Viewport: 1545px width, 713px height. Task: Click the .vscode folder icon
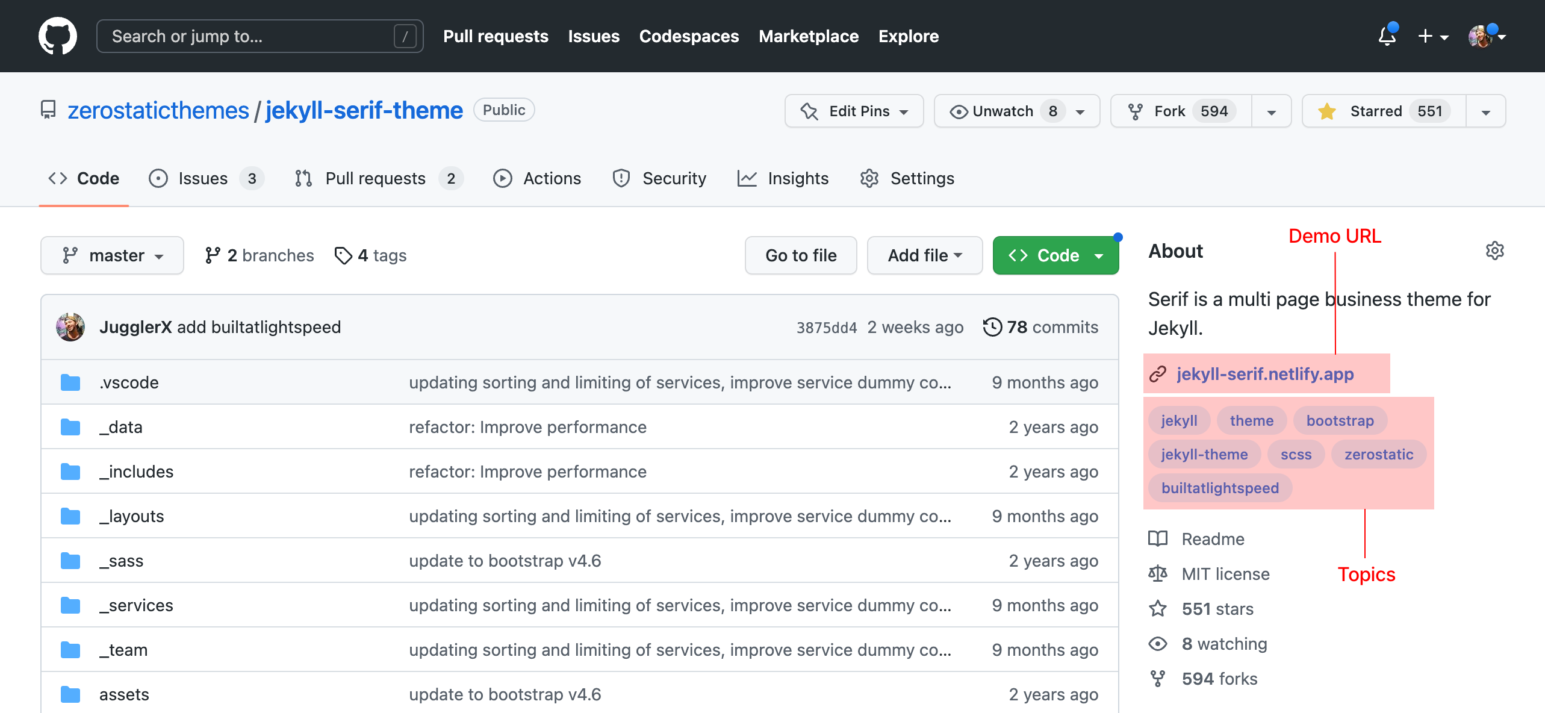click(x=70, y=382)
